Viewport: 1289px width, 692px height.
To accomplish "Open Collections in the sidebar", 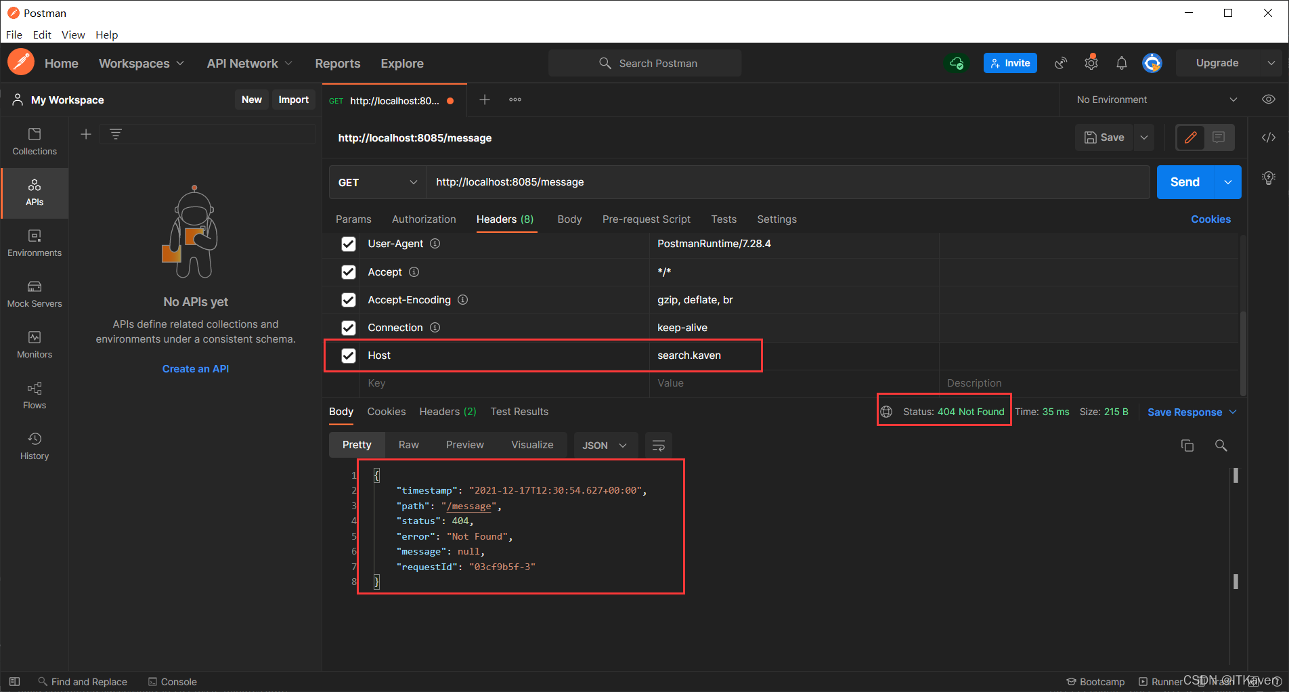I will coord(35,142).
